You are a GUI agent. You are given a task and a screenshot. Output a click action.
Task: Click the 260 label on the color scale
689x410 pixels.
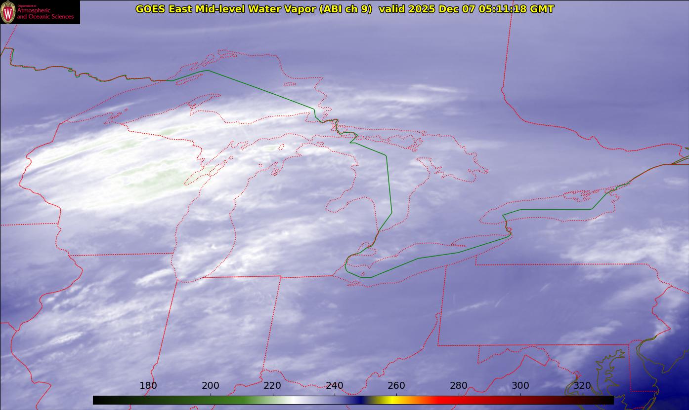click(396, 385)
